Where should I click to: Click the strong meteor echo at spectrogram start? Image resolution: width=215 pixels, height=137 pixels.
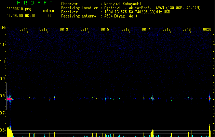(10, 99)
